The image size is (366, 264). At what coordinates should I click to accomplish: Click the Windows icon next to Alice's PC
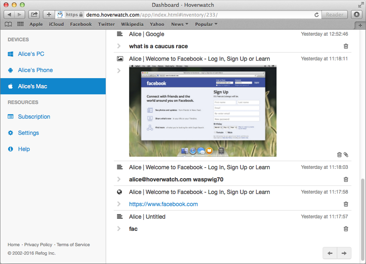(11, 54)
